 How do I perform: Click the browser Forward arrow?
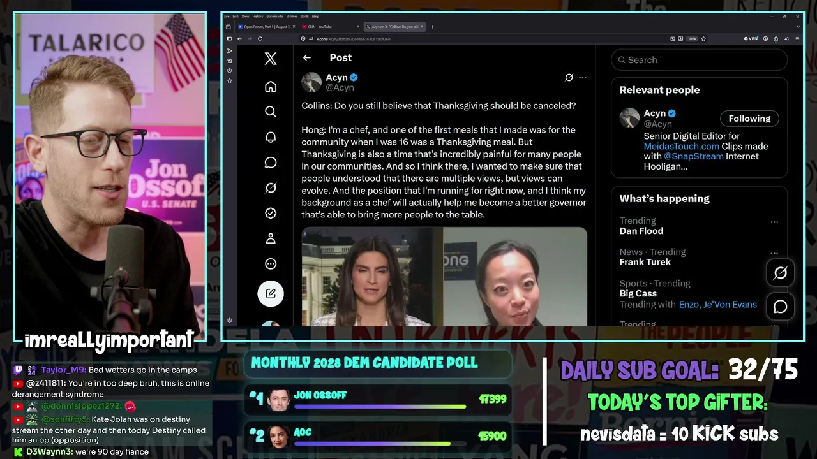[x=250, y=39]
